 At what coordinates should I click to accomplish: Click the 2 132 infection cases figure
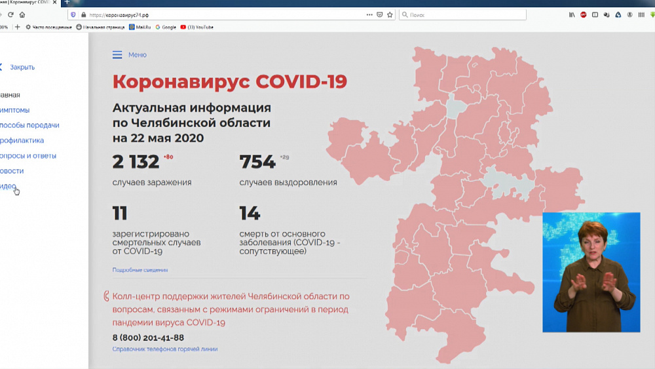pyautogui.click(x=136, y=162)
